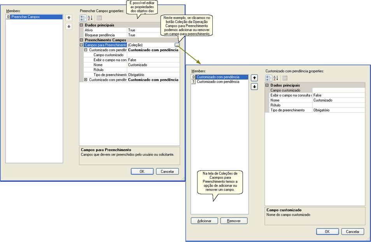The height and width of the screenshot is (242, 371).
Task: Click the Dados principais header in first dialog
Action: pyautogui.click(x=100, y=25)
